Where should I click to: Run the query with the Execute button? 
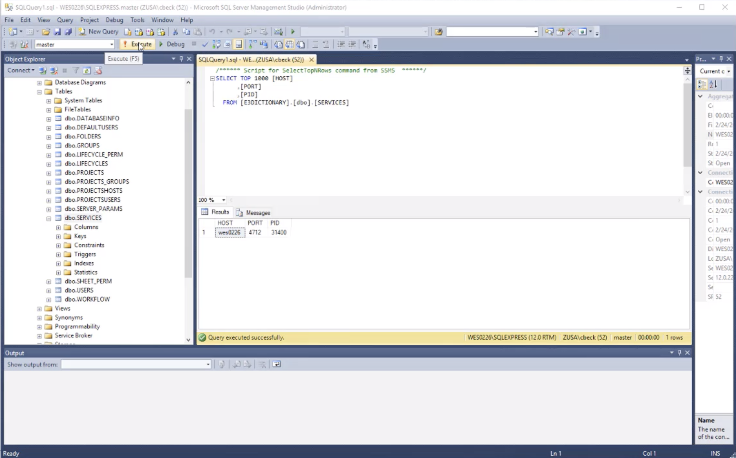138,44
